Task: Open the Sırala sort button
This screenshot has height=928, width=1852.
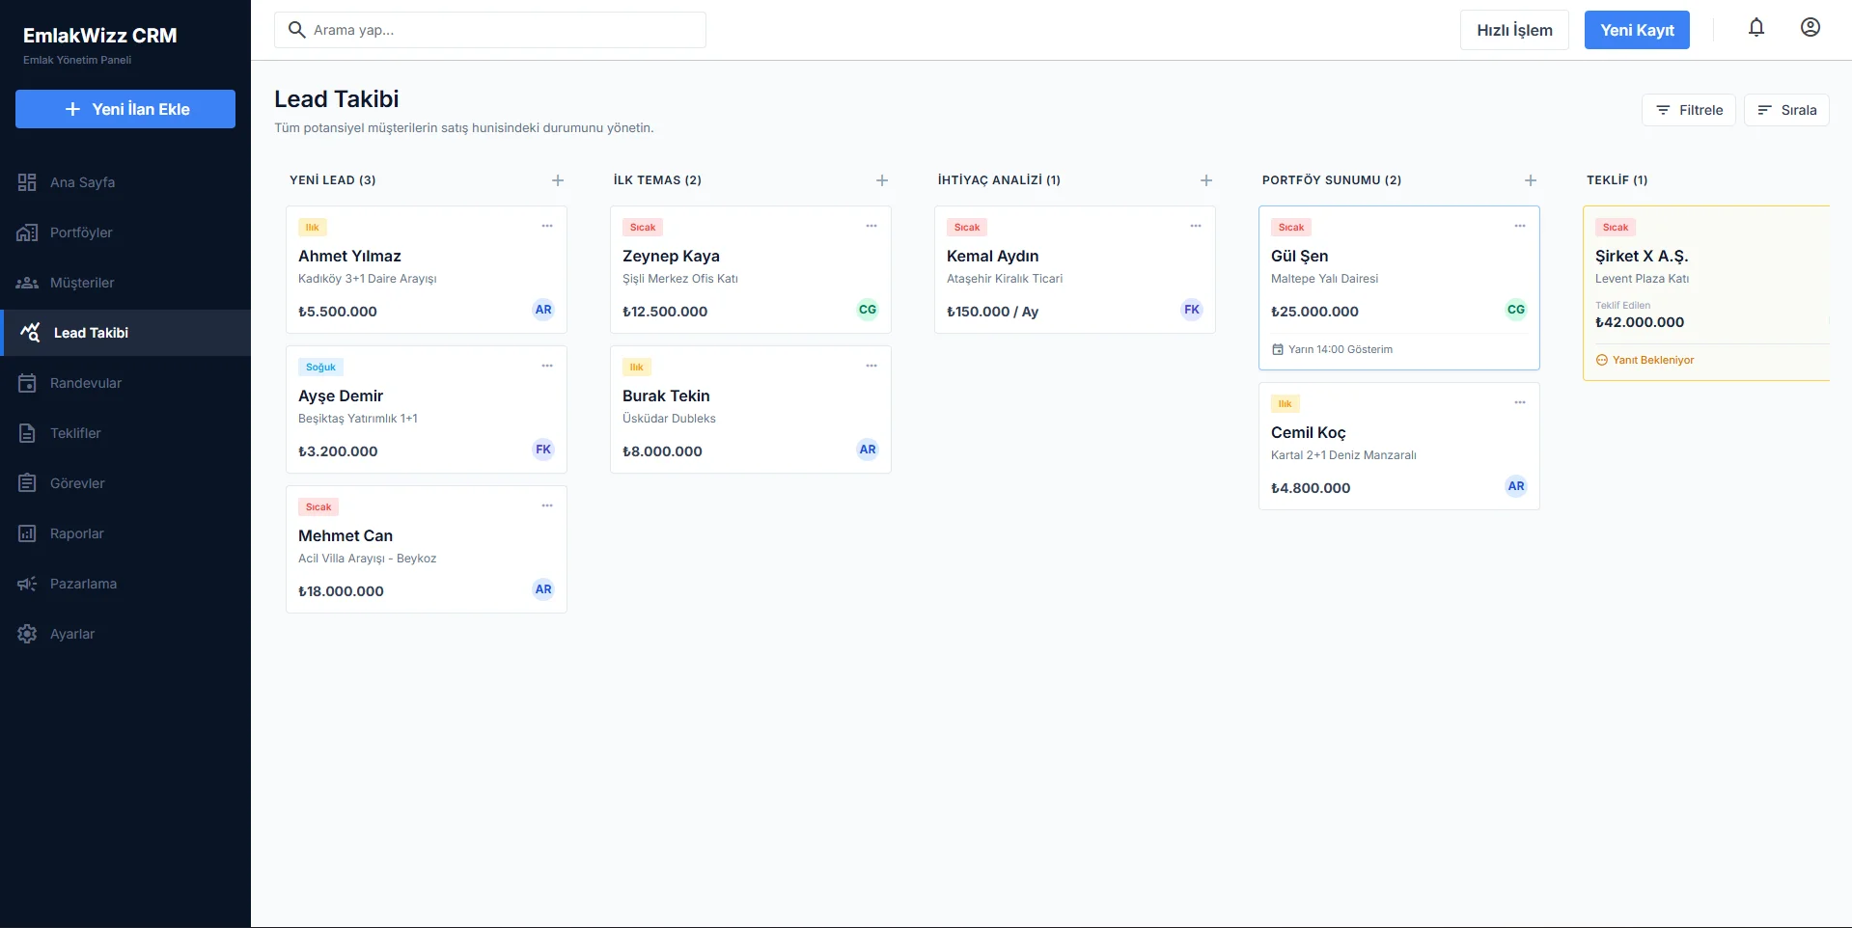Action: pos(1786,110)
